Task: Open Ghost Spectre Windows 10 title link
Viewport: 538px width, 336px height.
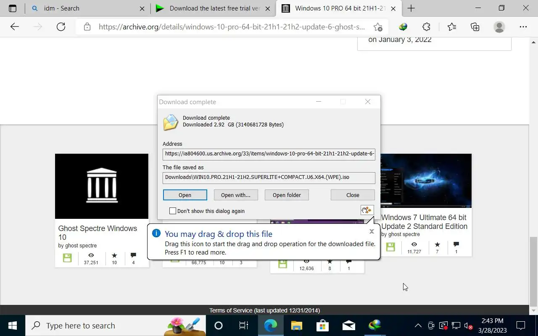Action: click(x=98, y=233)
